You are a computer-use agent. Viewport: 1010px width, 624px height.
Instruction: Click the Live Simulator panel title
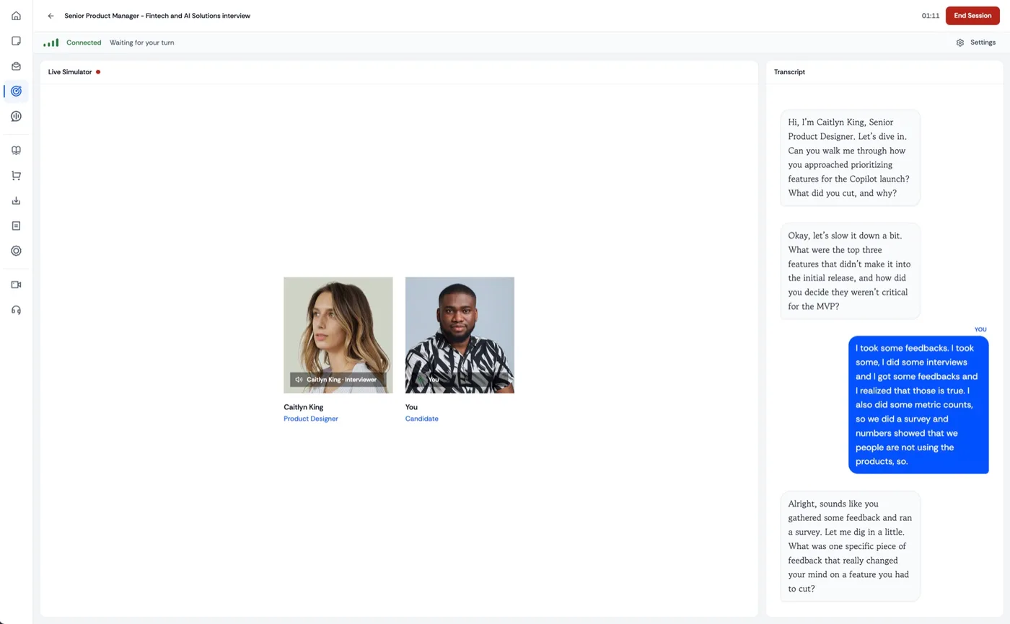tap(70, 72)
